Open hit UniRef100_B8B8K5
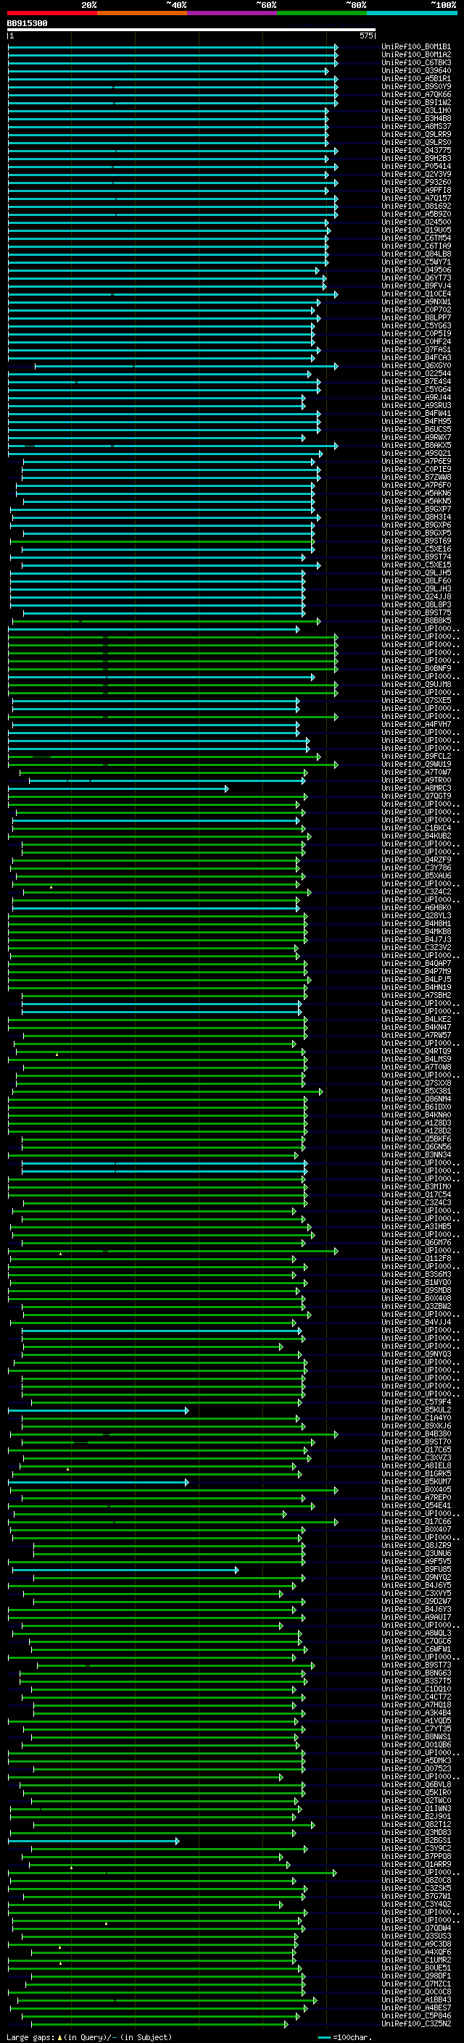464x2043 pixels. click(416, 621)
